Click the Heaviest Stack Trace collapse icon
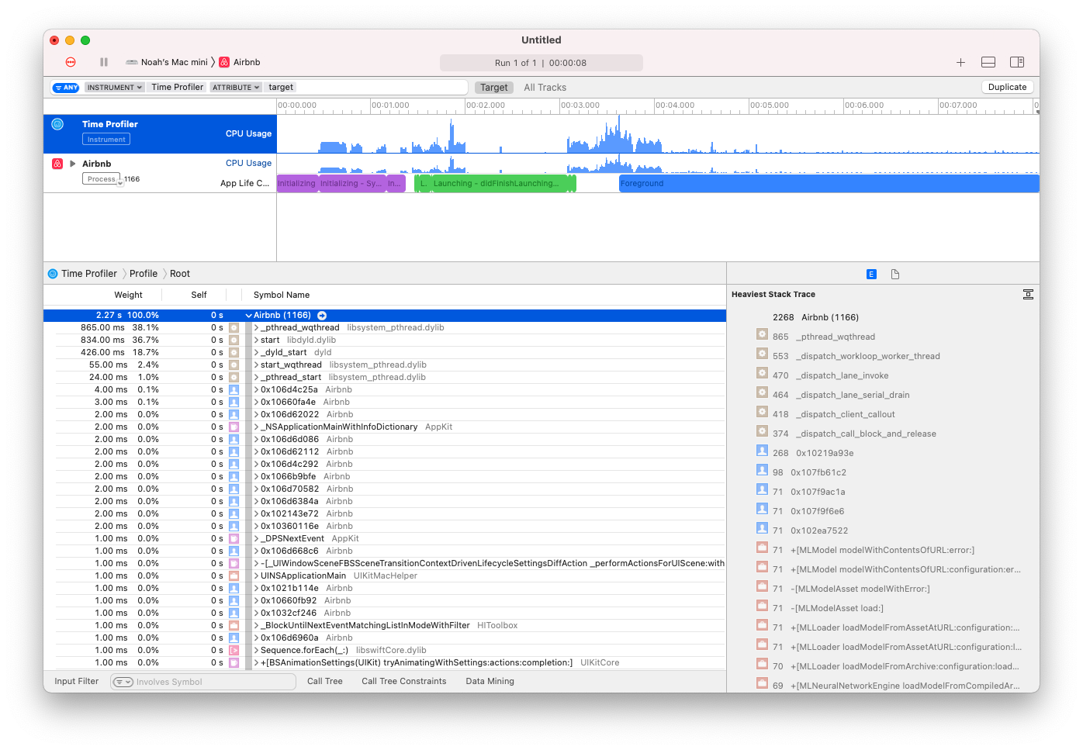The image size is (1083, 750). click(x=1028, y=294)
